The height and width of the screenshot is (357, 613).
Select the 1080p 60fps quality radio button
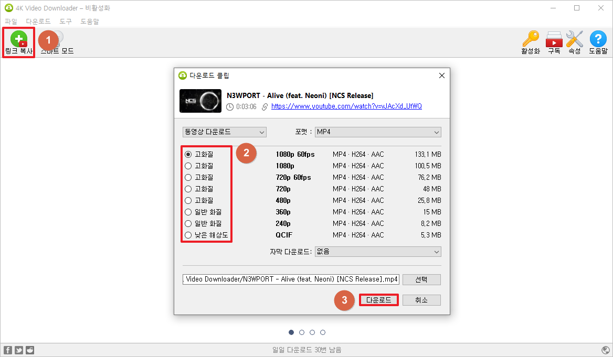click(188, 154)
